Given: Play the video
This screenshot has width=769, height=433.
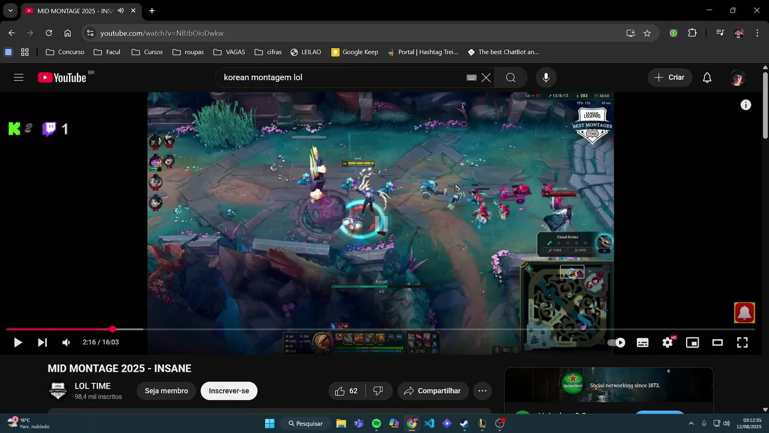Looking at the screenshot, I should point(18,342).
